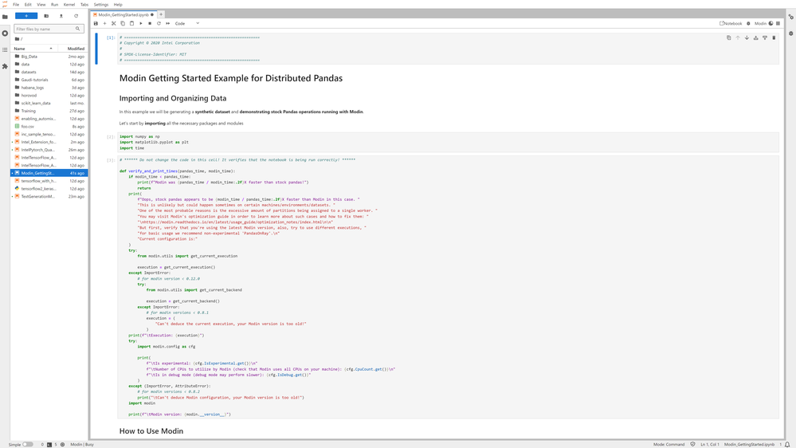The width and height of the screenshot is (796, 448).
Task: Cut the selected cell via scissors icon
Action: click(x=114, y=23)
